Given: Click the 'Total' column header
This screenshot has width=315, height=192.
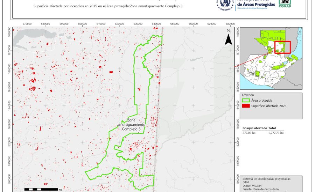Looking at the screenshot, I should tap(272, 128).
